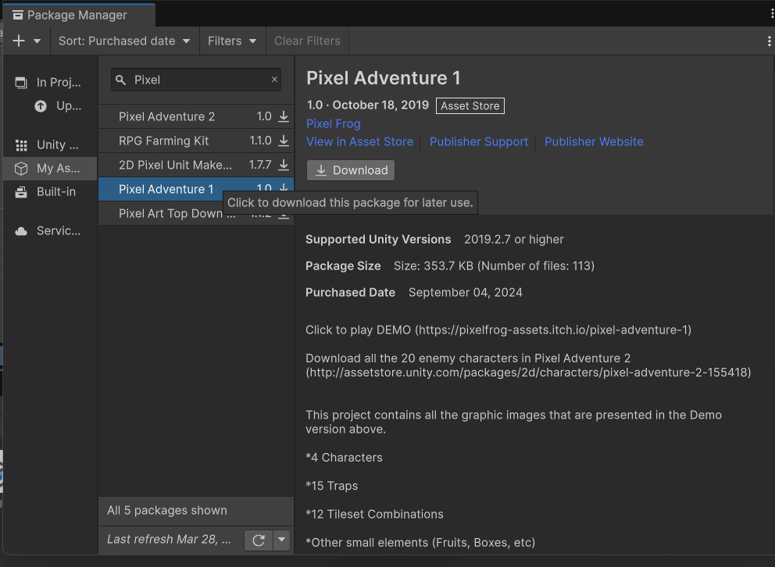Click the Purchased Date September 04, 2024 value
Viewport: 775px width, 567px height.
[x=465, y=292]
